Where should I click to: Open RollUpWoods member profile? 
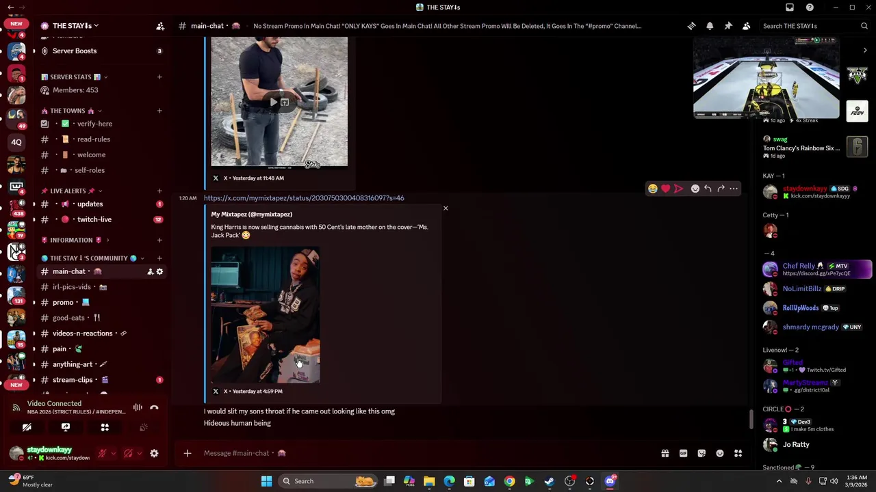(817, 308)
